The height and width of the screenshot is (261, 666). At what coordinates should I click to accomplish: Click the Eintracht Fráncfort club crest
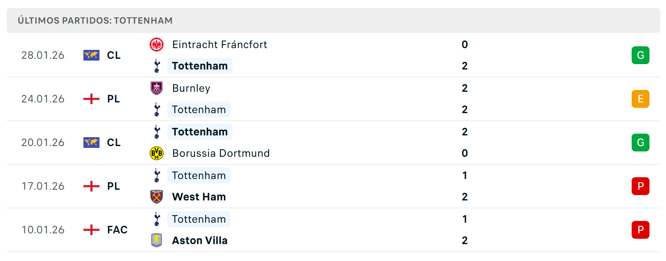point(157,45)
